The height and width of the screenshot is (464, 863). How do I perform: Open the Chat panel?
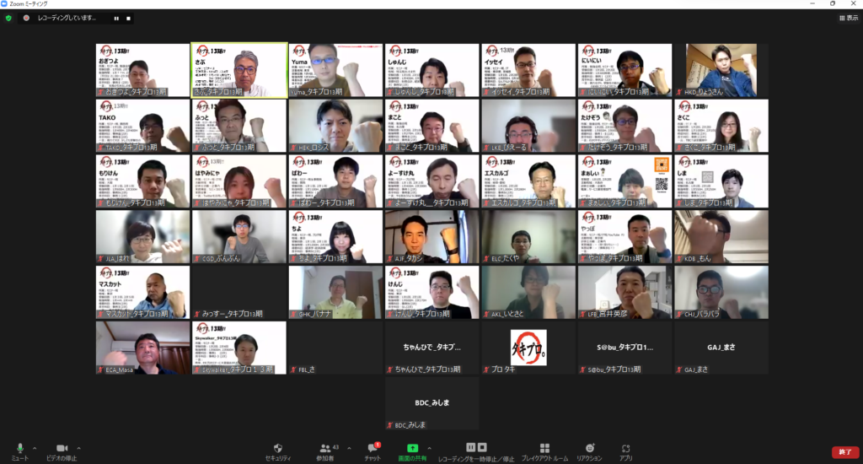372,448
